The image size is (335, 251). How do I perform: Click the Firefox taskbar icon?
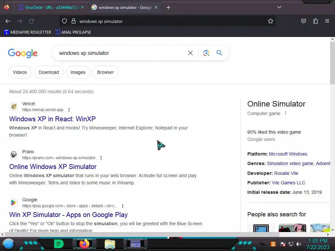click(x=84, y=244)
